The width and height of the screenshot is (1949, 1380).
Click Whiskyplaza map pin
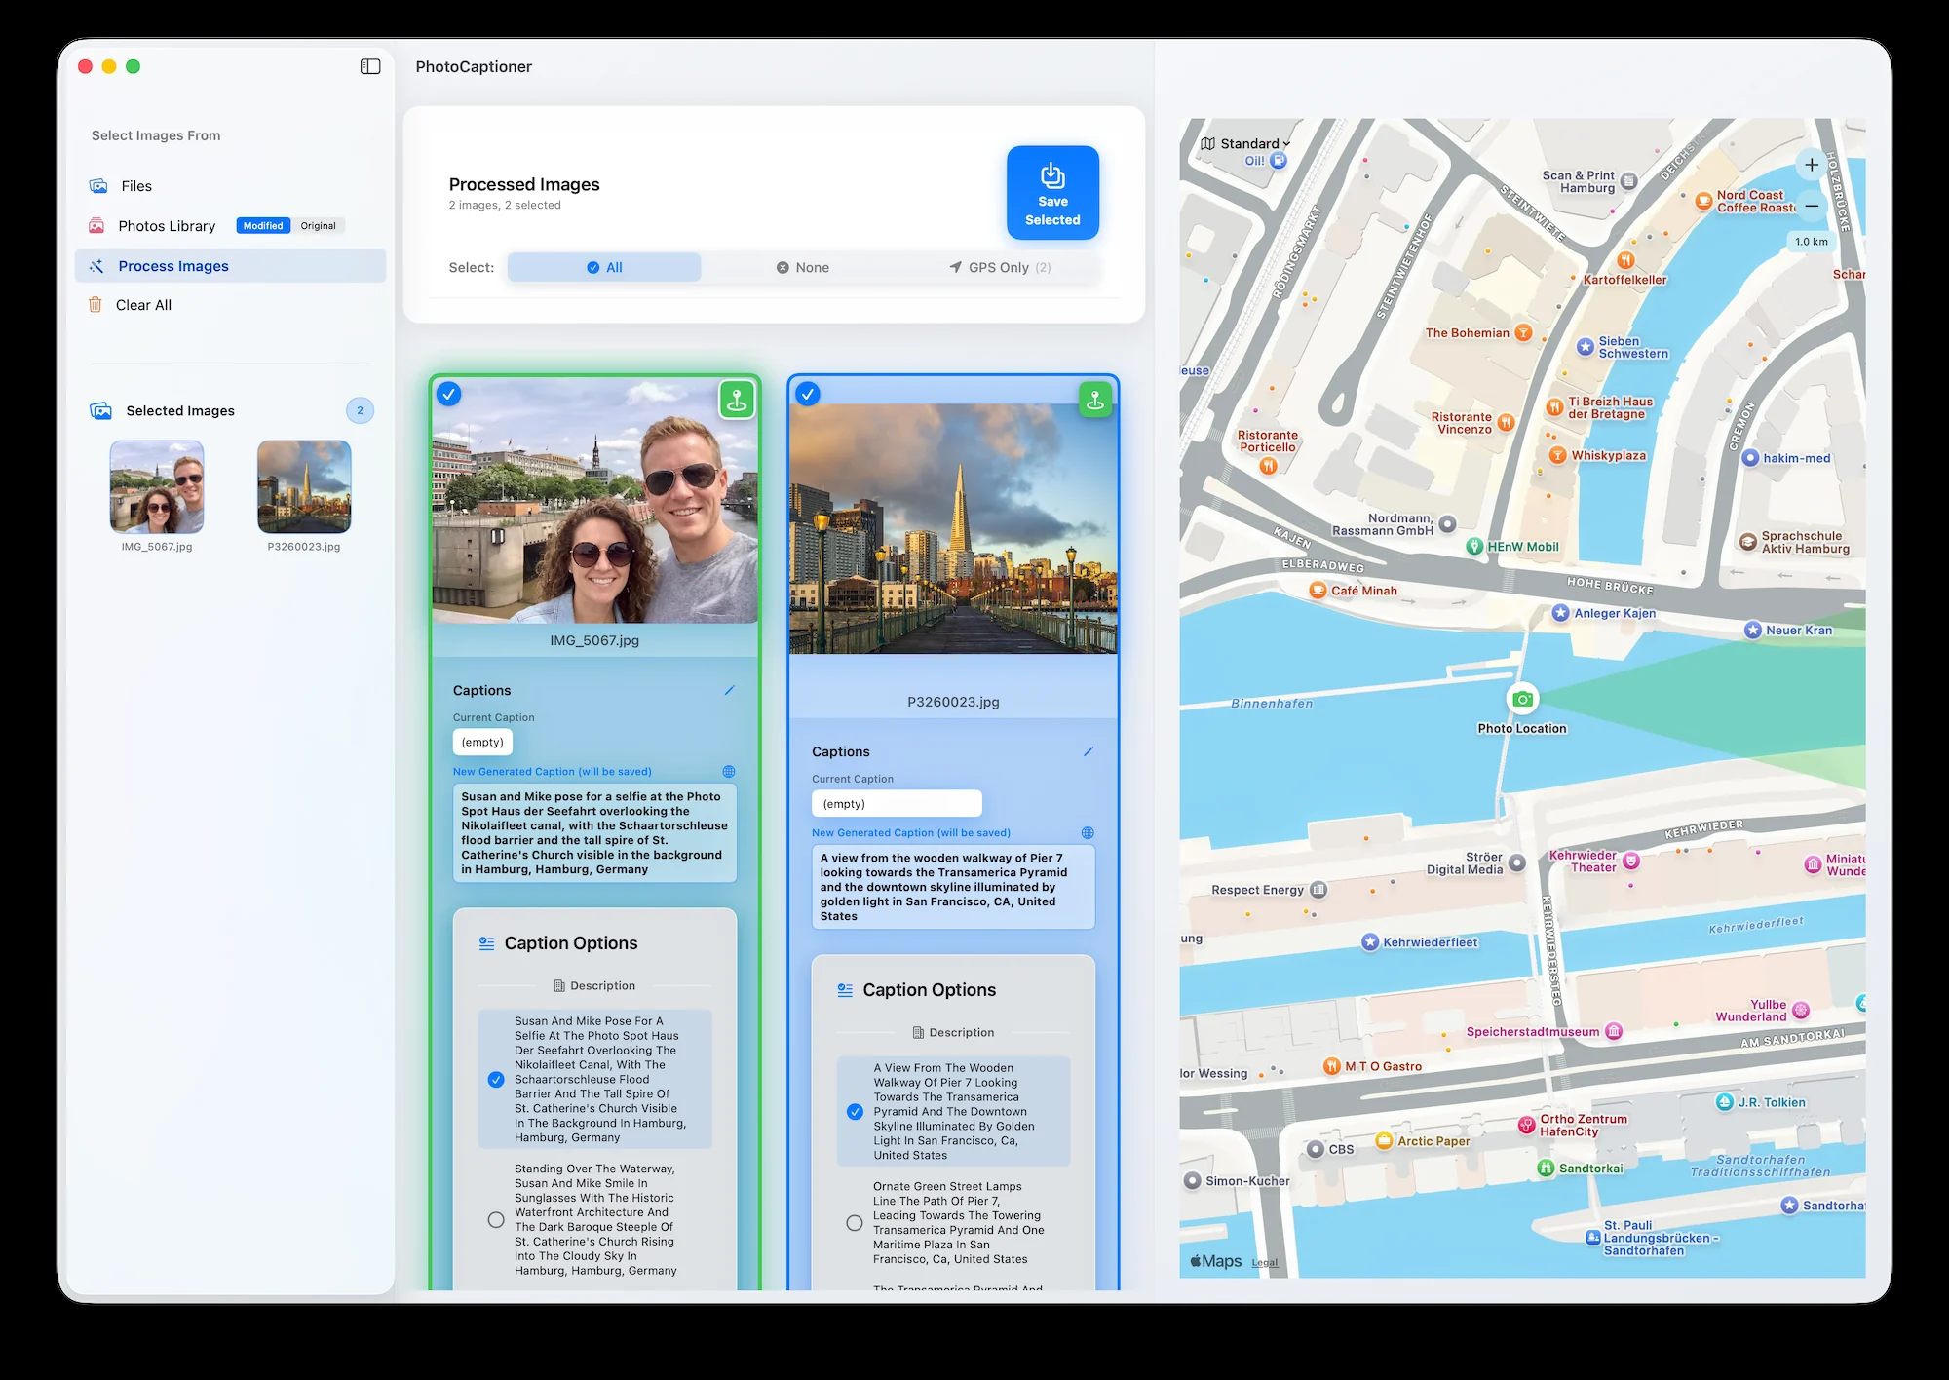point(1557,455)
